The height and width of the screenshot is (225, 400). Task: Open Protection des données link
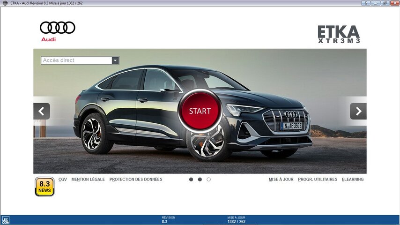pyautogui.click(x=136, y=179)
